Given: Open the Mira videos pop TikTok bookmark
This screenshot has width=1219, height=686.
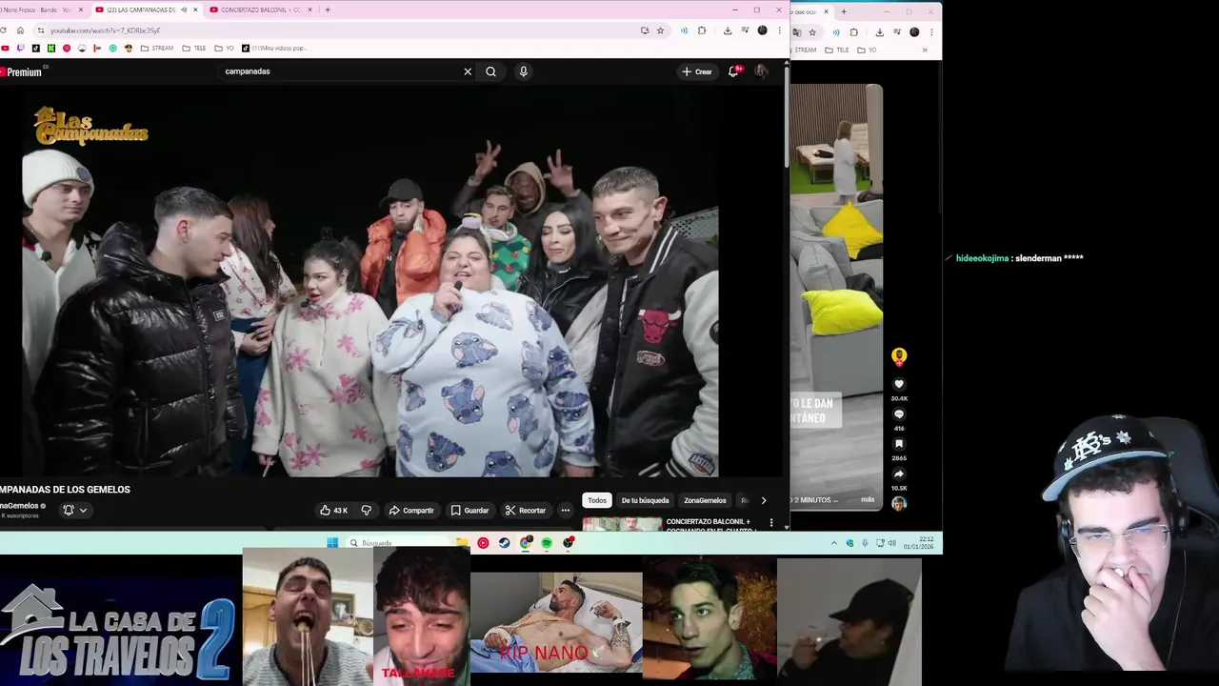Looking at the screenshot, I should pyautogui.click(x=274, y=48).
